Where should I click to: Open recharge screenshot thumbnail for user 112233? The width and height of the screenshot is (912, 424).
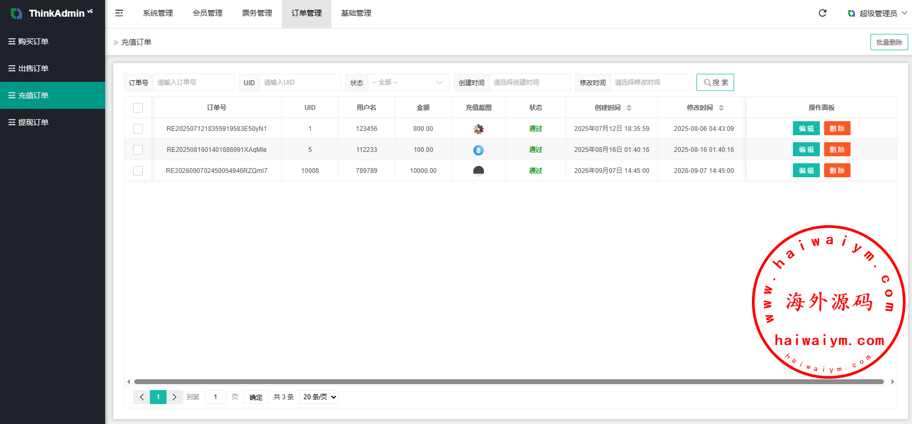click(x=479, y=150)
